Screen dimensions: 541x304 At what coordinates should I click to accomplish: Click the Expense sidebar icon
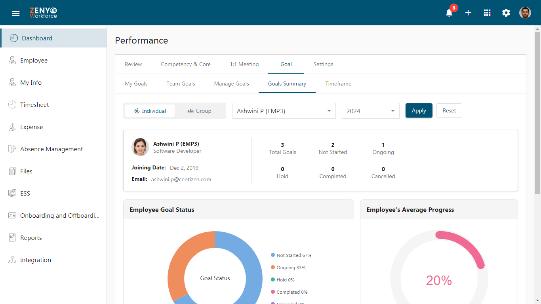12,127
